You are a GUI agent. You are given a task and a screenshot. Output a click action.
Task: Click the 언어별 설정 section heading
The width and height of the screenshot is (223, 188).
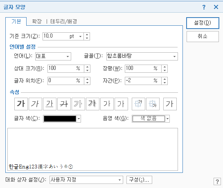[23, 47]
